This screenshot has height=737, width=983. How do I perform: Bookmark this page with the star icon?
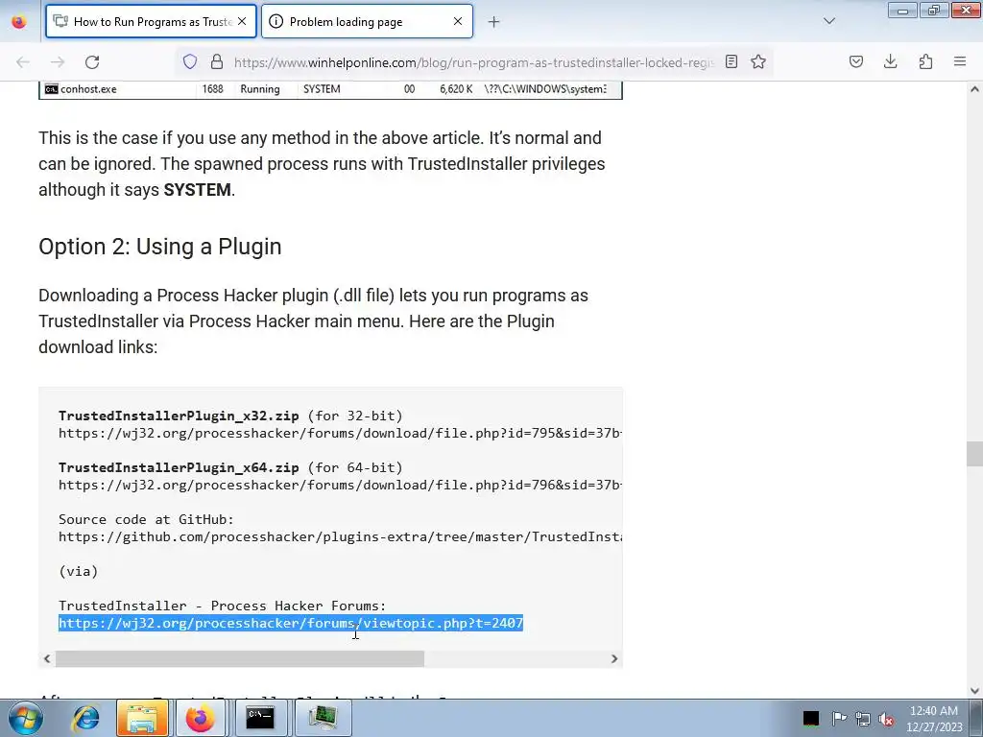pos(758,61)
